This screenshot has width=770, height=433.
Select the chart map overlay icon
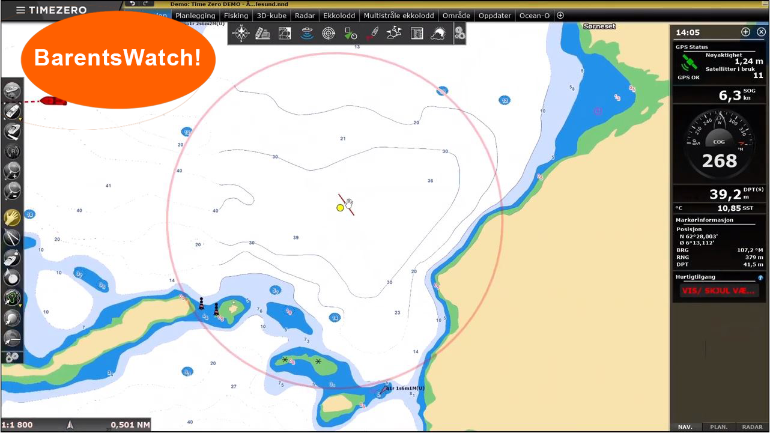(285, 34)
